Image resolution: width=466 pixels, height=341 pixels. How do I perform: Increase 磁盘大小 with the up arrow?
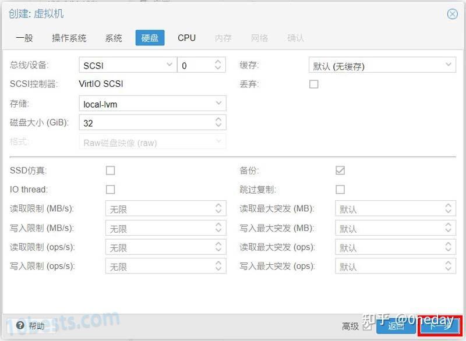[218, 119]
